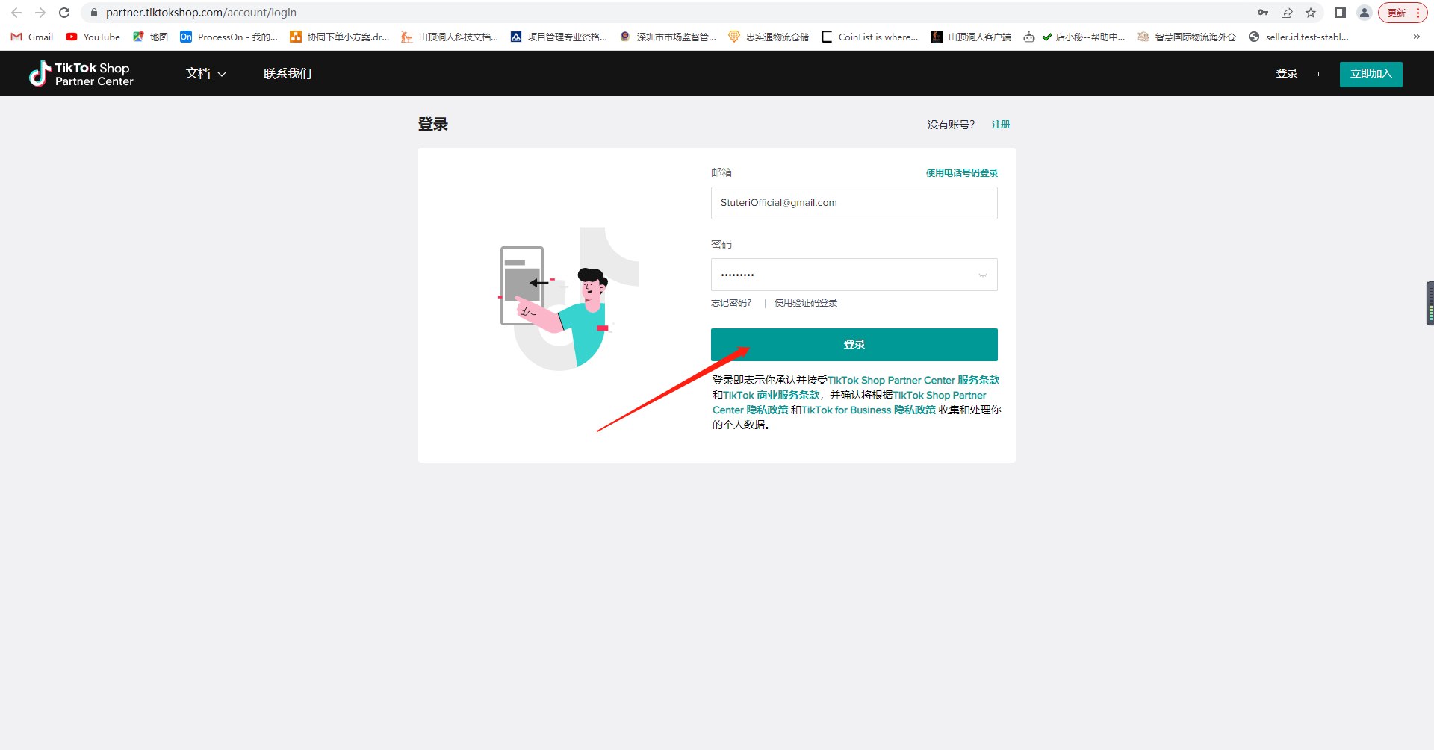Show the hidden bookmarks overflow chevron
Image resolution: width=1434 pixels, height=750 pixels.
tap(1416, 37)
